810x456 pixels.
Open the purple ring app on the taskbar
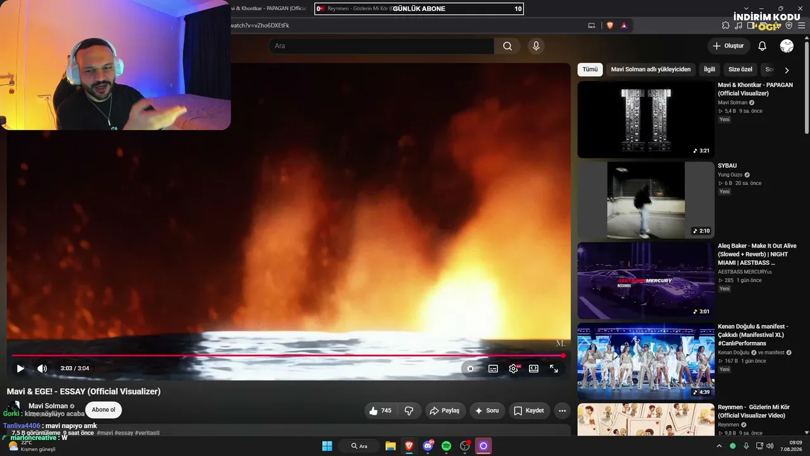point(483,446)
